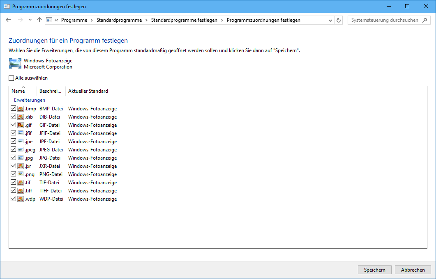Image resolution: width=436 pixels, height=279 pixels.
Task: Collapse the Erweiterungen group header
Action: 30,100
